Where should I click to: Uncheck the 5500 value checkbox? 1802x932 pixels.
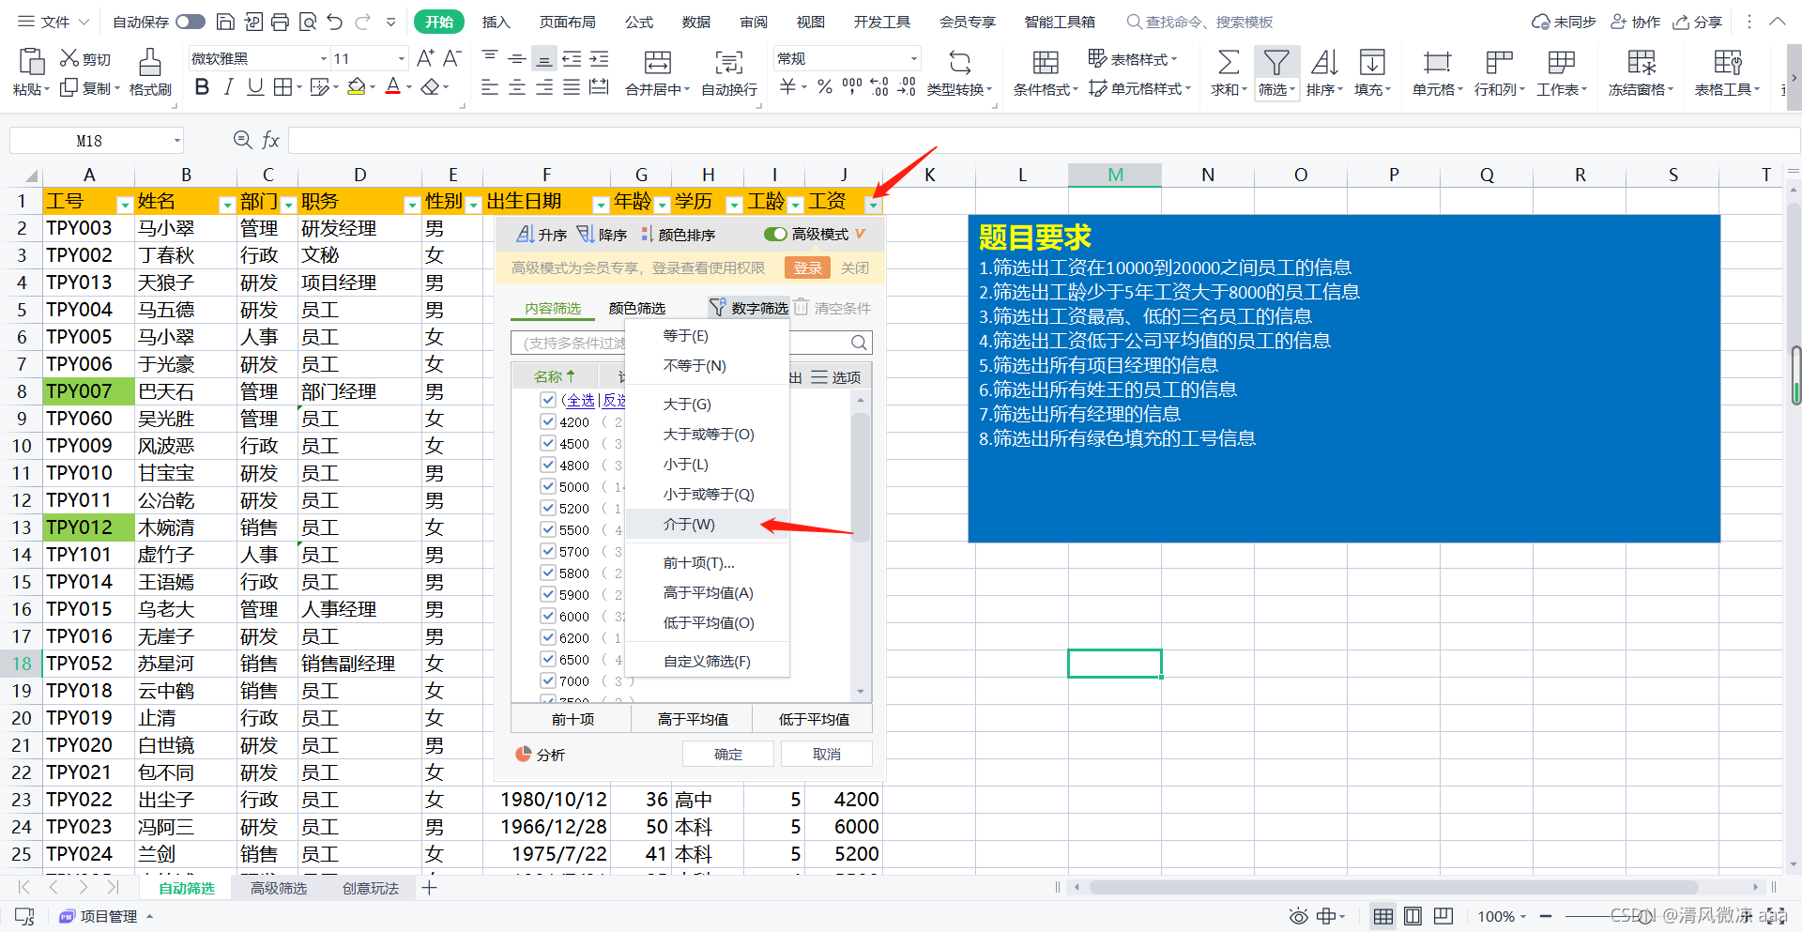548,529
